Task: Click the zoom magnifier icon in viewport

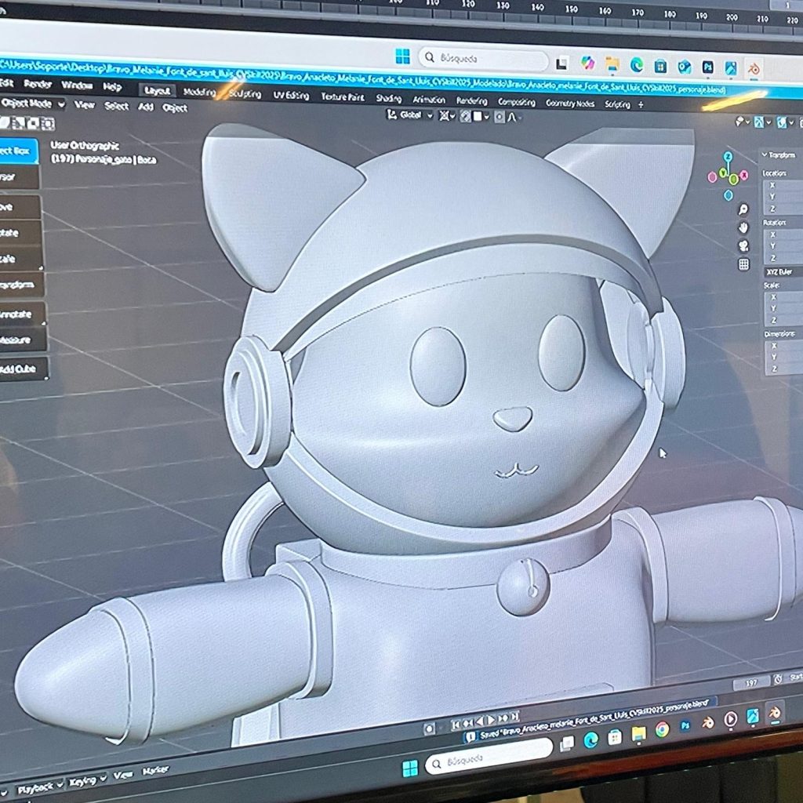Action: [x=743, y=209]
